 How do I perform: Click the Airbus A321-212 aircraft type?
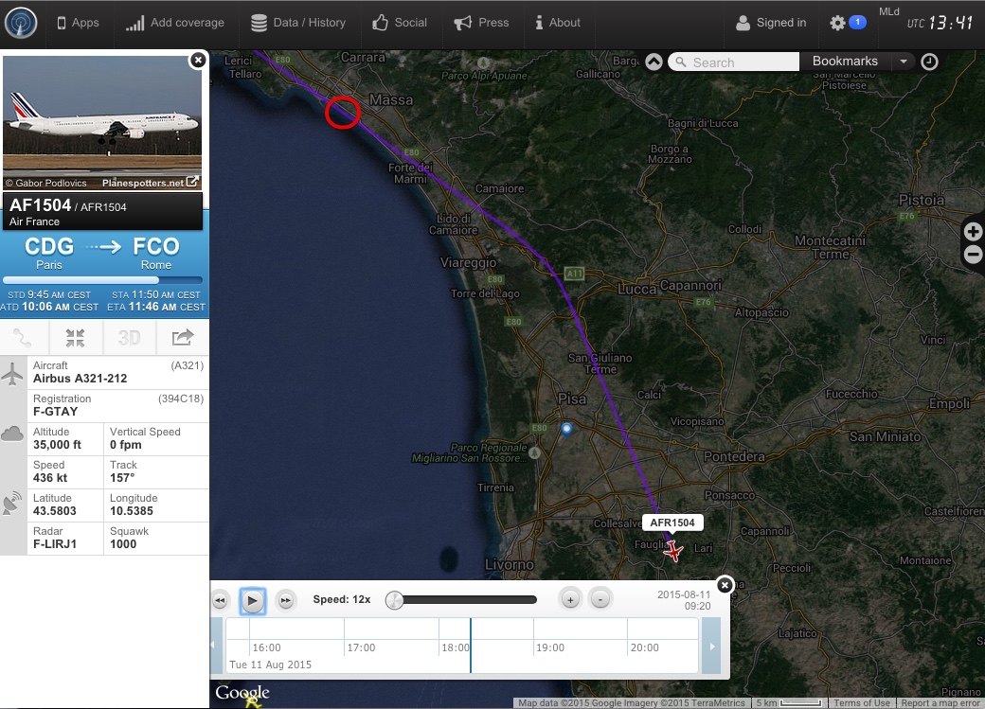click(x=80, y=378)
